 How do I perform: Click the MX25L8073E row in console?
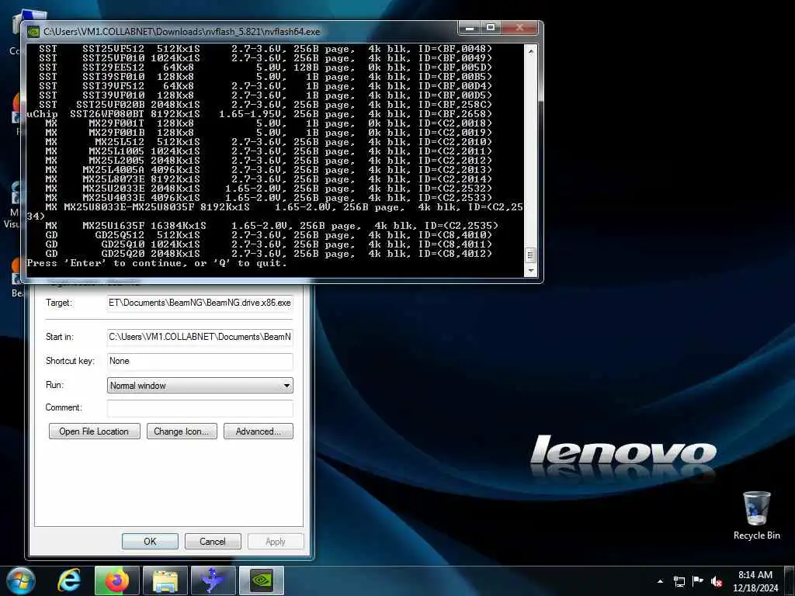pyautogui.click(x=269, y=179)
